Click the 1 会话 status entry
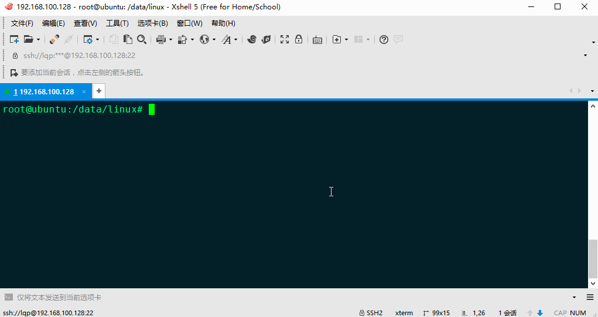The image size is (598, 317). pyautogui.click(x=507, y=313)
